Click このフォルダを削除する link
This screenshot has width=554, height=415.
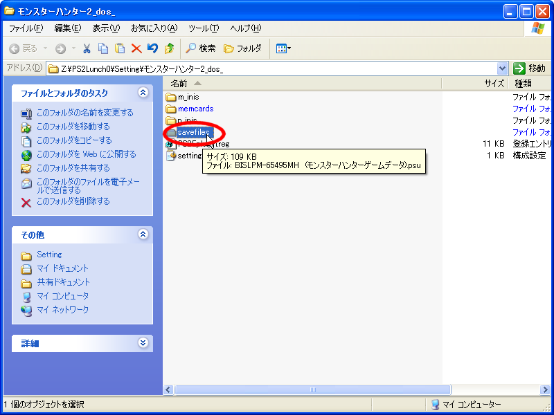(x=73, y=201)
